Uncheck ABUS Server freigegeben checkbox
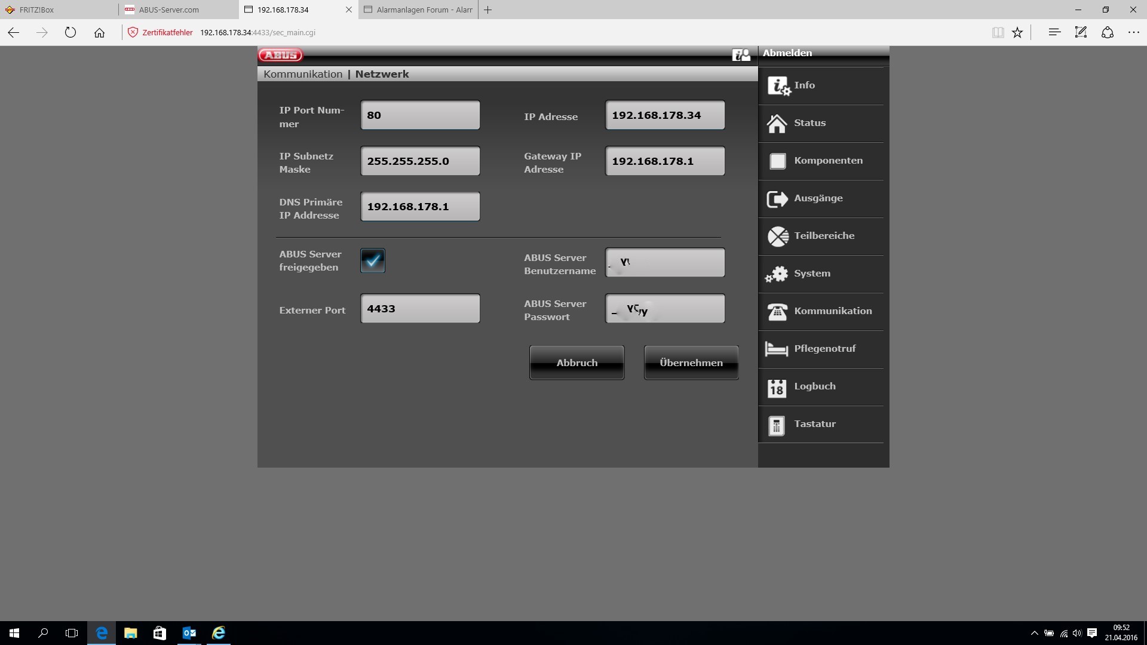Image resolution: width=1147 pixels, height=645 pixels. click(x=372, y=260)
